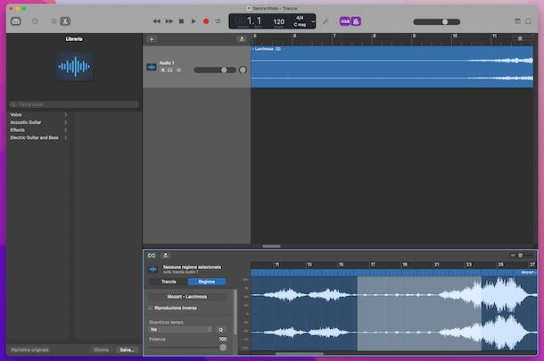Open the LCD display mode dropdown arrow
The image size is (544, 361).
coord(313,22)
